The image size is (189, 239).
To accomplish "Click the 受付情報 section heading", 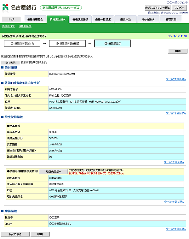I will pyautogui.click(x=11, y=68).
